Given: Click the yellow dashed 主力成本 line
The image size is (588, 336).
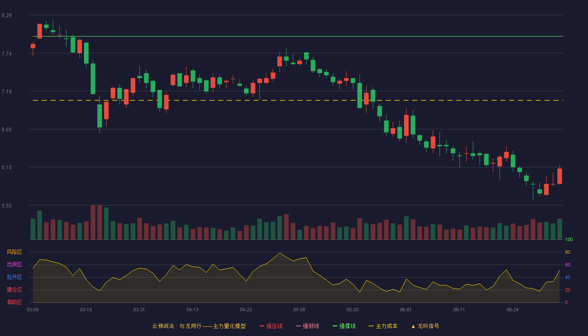Looking at the screenshot, I should click(298, 100).
